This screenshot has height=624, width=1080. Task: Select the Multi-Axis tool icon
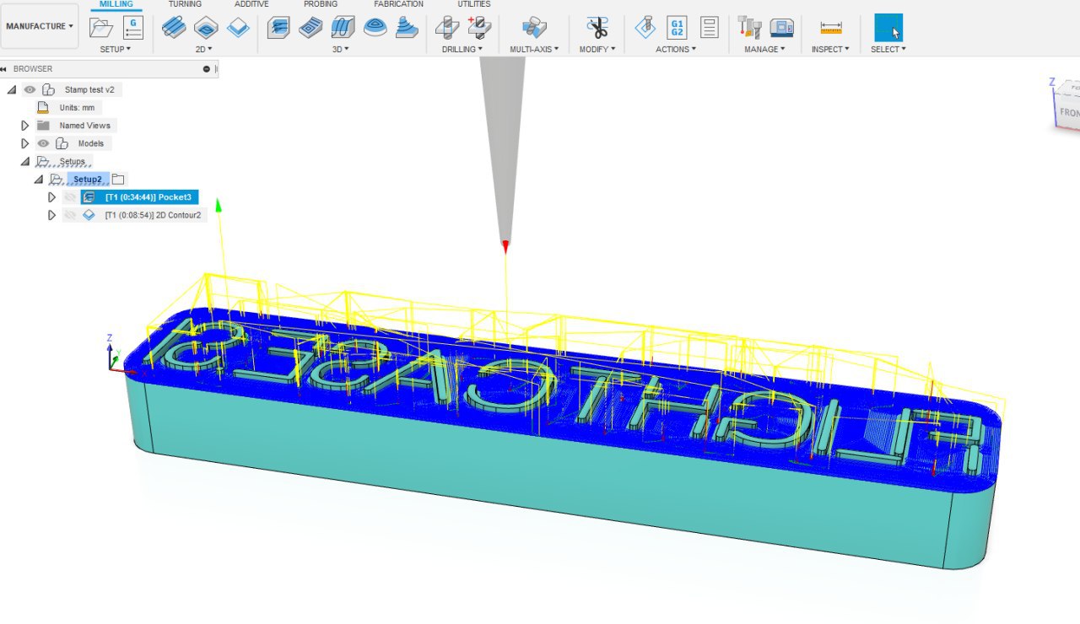[x=533, y=28]
